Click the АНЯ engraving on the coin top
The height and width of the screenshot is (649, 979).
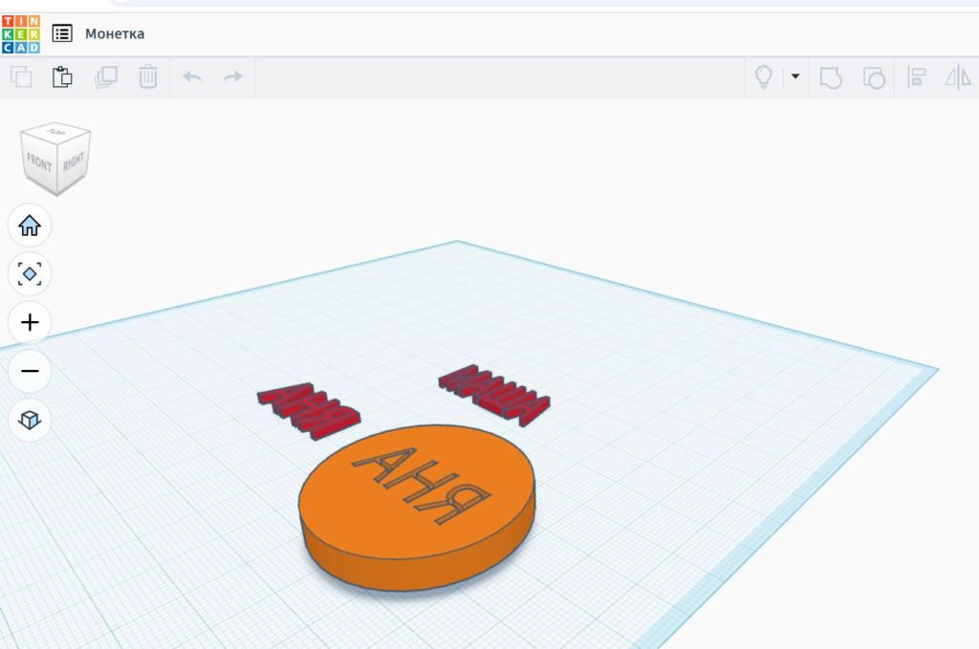tap(422, 485)
